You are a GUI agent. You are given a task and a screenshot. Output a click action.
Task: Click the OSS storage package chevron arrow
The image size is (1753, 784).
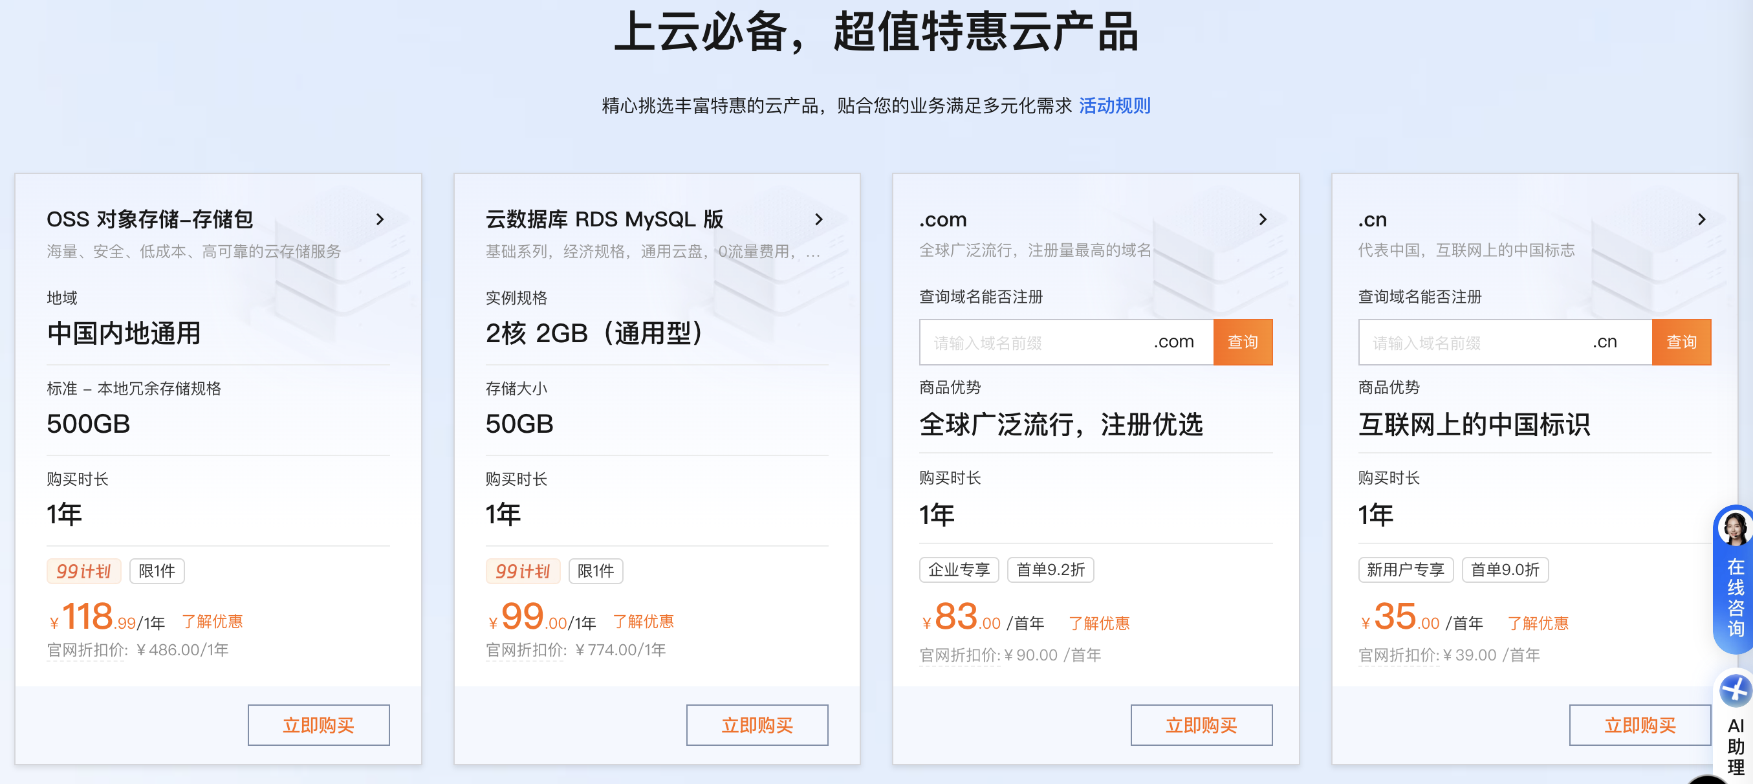[380, 219]
